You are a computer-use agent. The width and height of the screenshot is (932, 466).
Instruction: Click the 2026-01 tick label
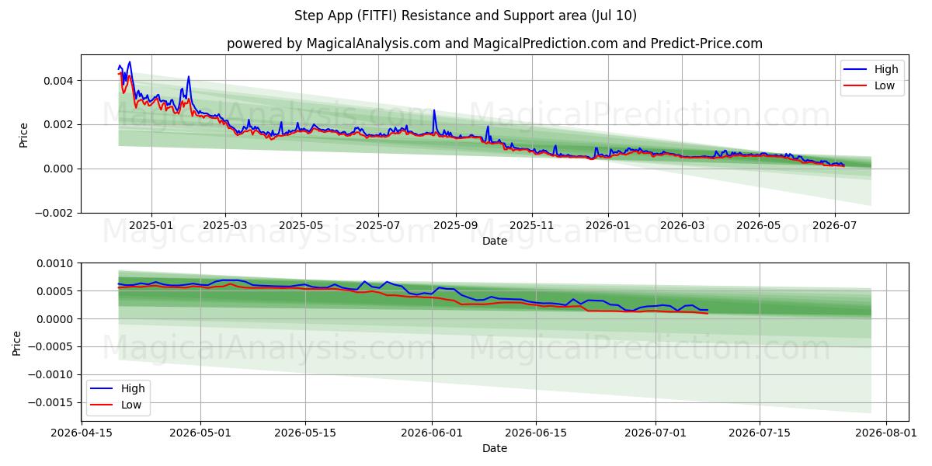(x=607, y=225)
